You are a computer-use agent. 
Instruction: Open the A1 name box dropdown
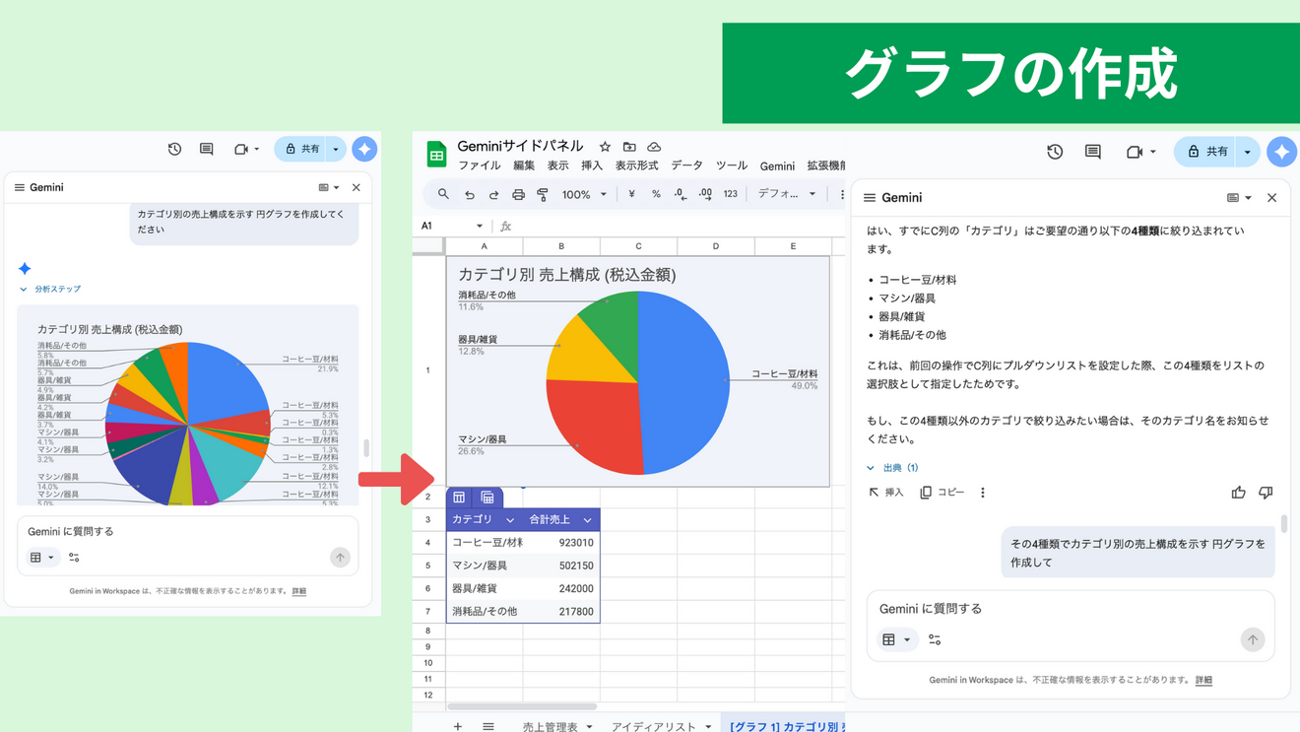(480, 227)
